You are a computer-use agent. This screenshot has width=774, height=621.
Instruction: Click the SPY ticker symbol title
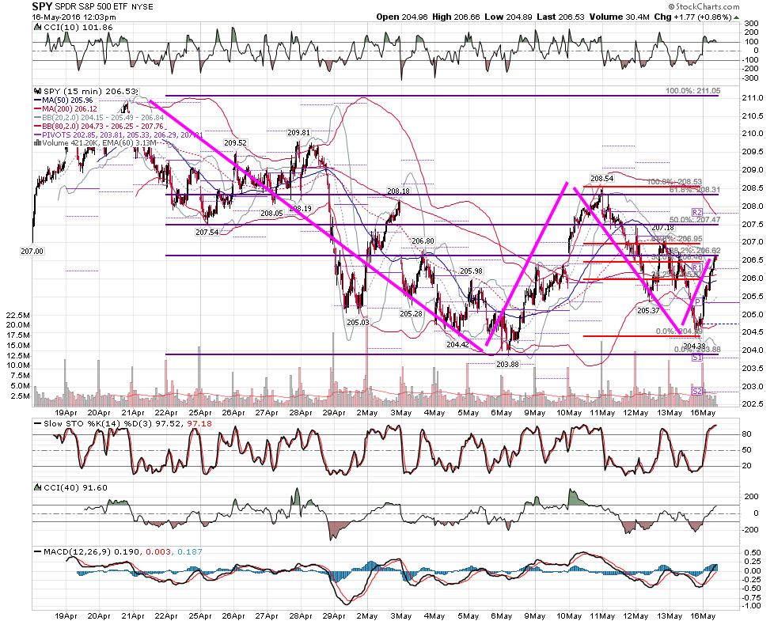(42, 6)
